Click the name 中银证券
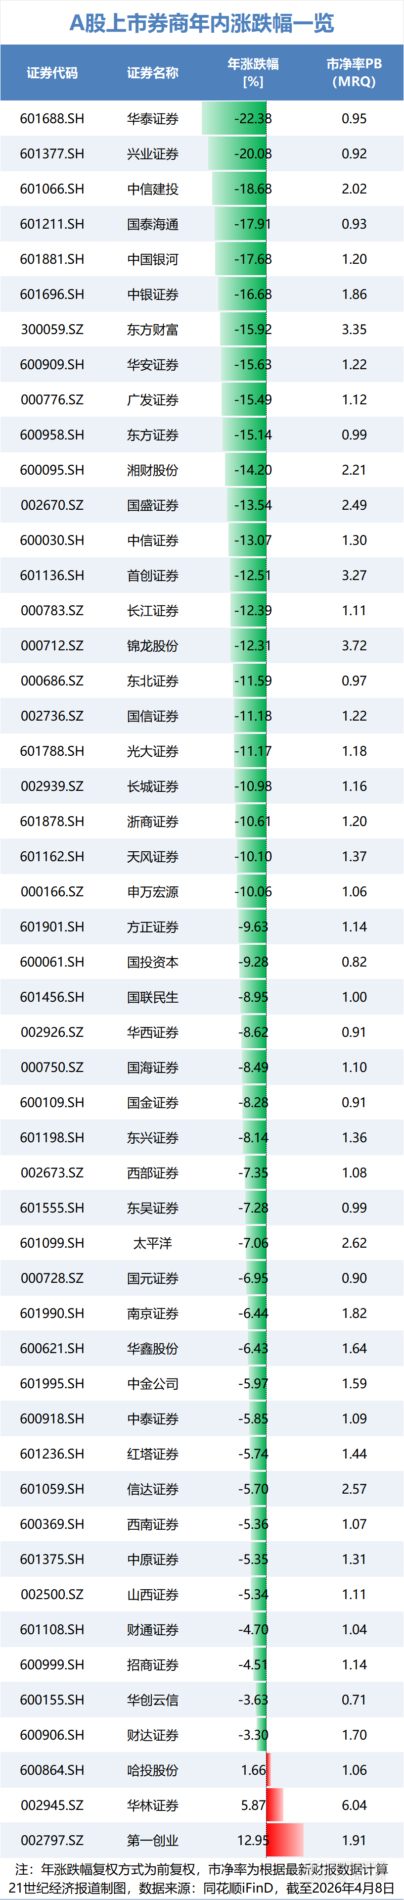 click(x=153, y=294)
